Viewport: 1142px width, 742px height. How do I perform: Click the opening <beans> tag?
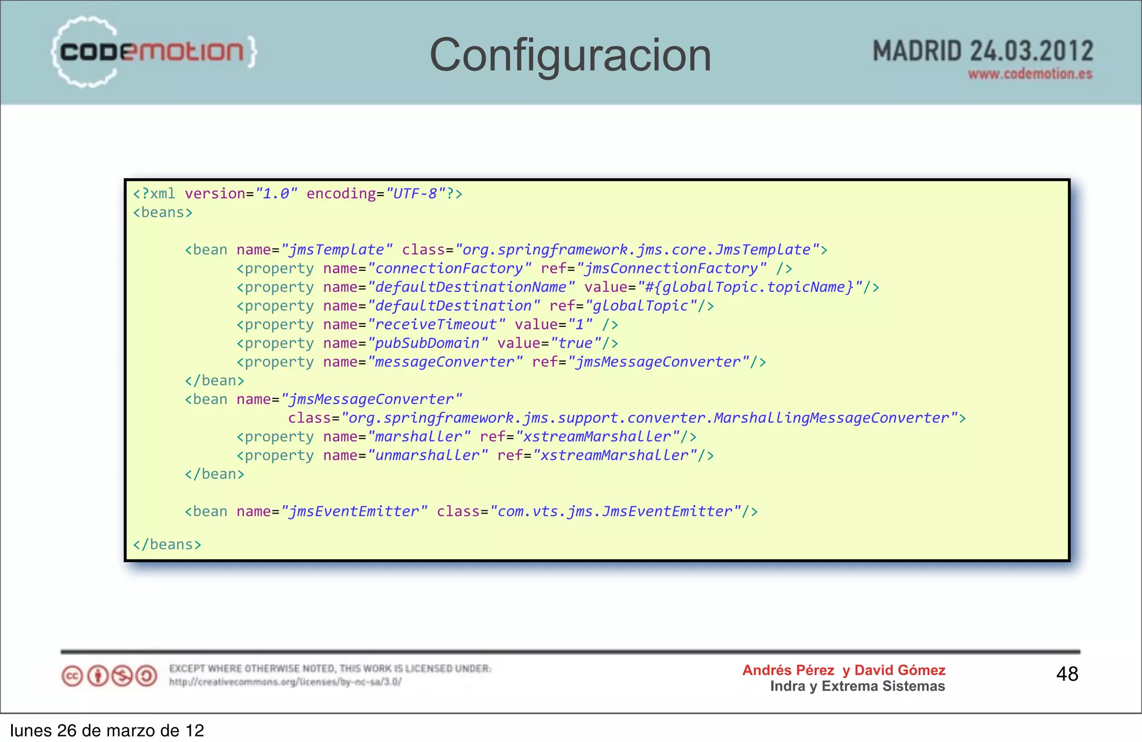pyautogui.click(x=163, y=213)
